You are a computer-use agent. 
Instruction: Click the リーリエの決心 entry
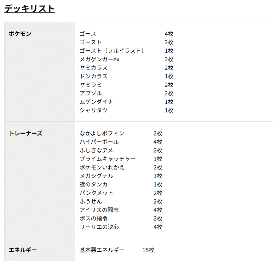point(99,227)
